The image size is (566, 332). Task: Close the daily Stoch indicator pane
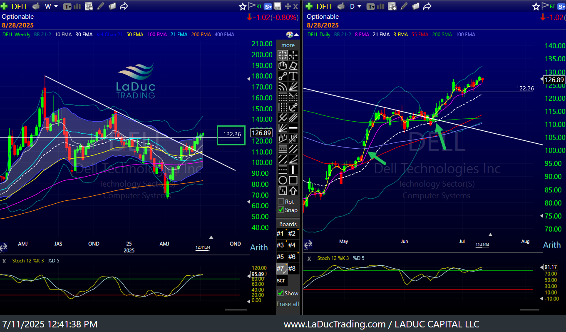309,259
